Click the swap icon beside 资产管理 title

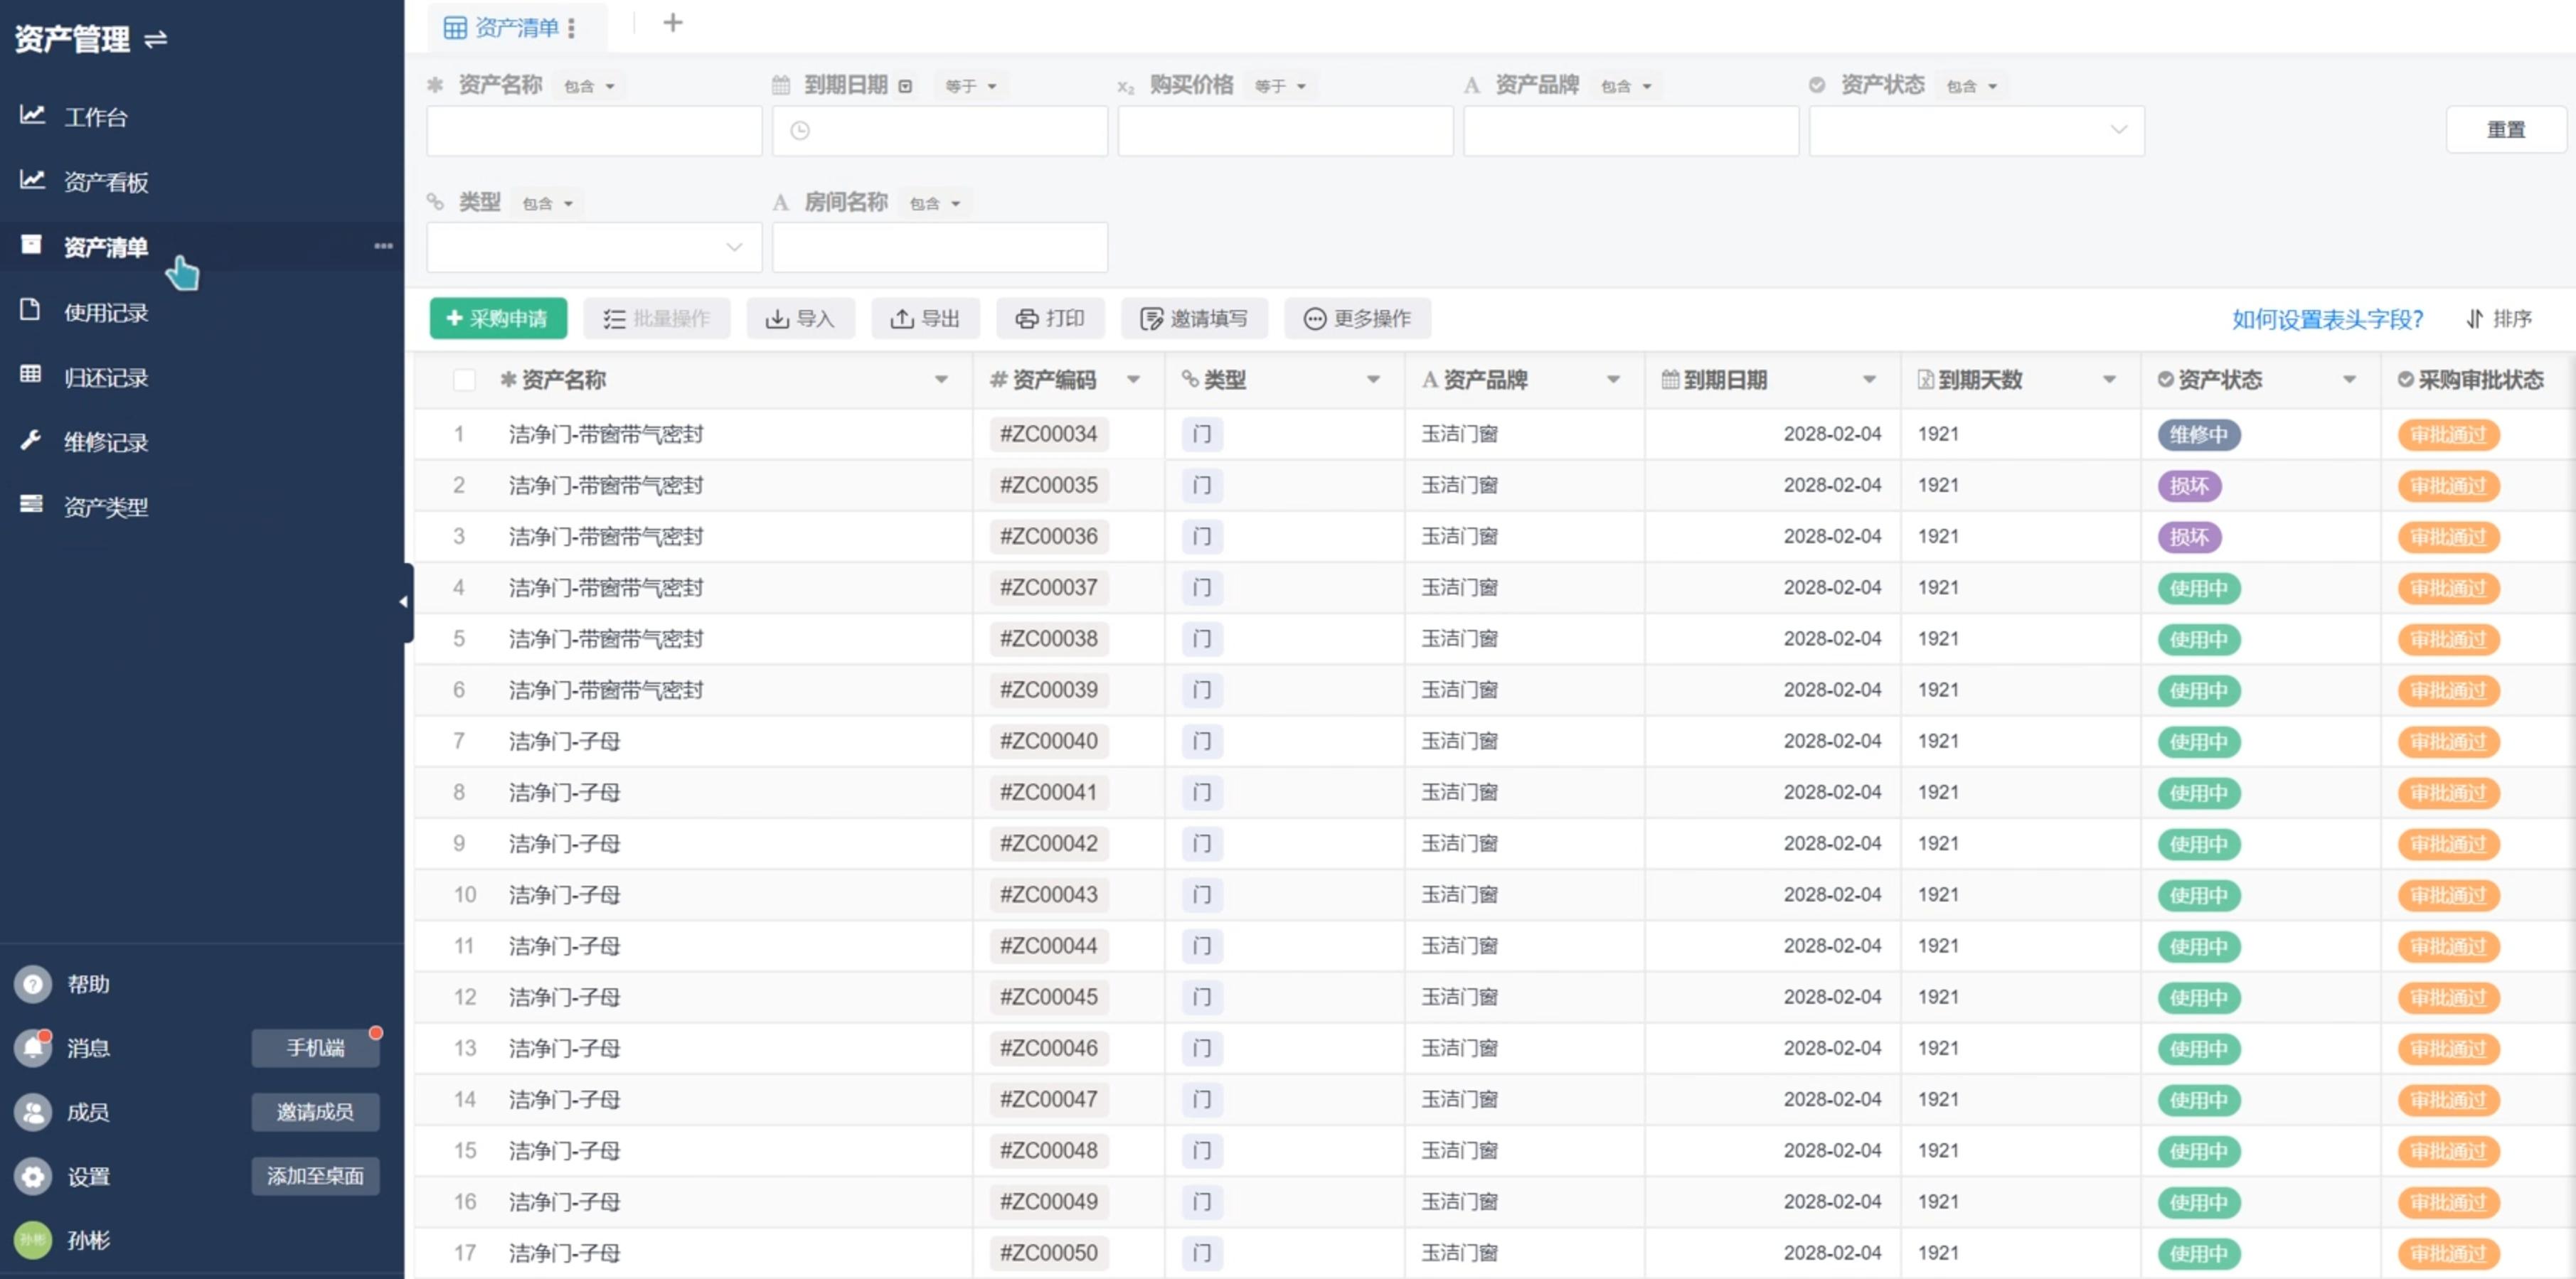(x=156, y=40)
